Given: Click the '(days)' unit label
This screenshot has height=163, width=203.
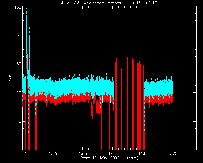Looking at the screenshot, I should point(133,158).
